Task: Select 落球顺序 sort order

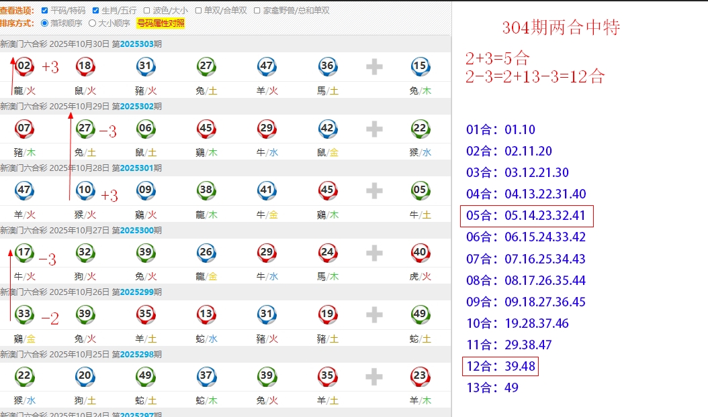Action: click(45, 23)
